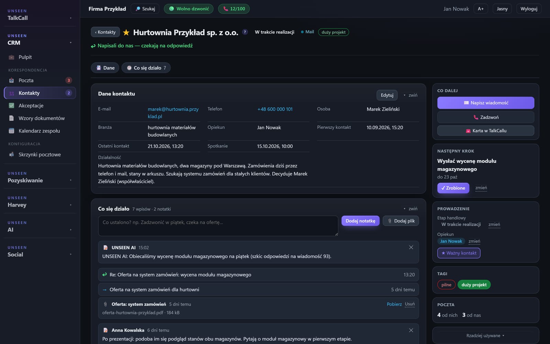
Task: Expand the UNSEEN Pozyskiwanie sidebar group
Action: point(40,177)
